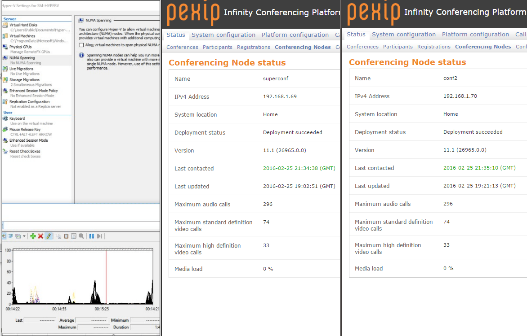Open Status tab in right Pexip window
The height and width of the screenshot is (336, 527).
click(356, 35)
